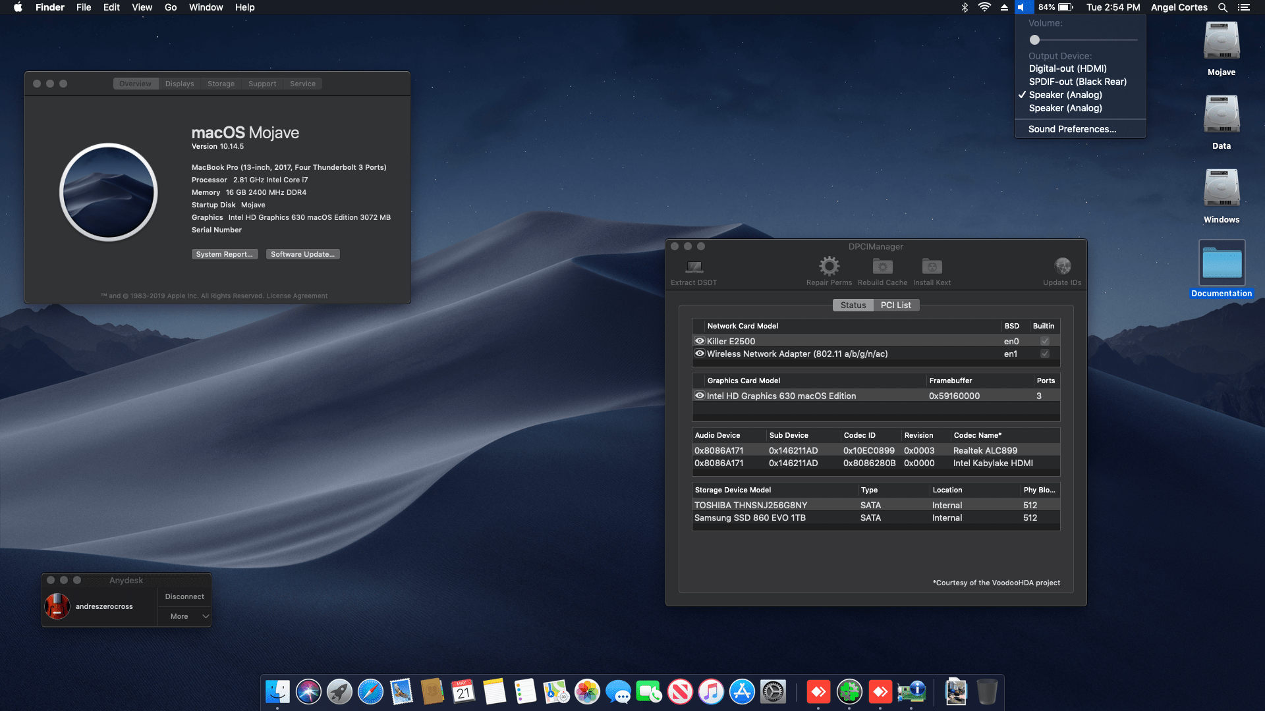The width and height of the screenshot is (1265, 711).
Task: Click Disconnect in the Anydesk window
Action: point(184,596)
